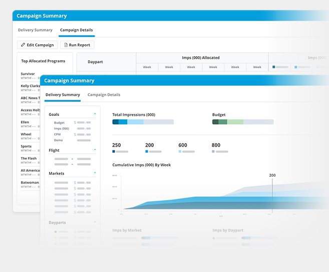The height and width of the screenshot is (272, 329).
Task: Switch to Delivery Summary tab in front window
Action: click(63, 94)
